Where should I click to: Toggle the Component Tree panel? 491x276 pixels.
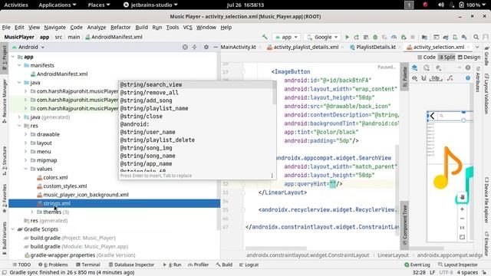point(404,225)
